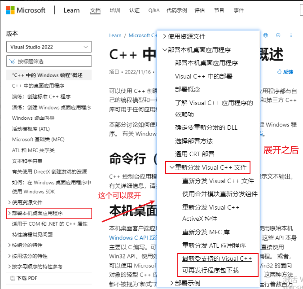This screenshot has height=289, width=303.
Task: Open the language globe icon
Action: (x=266, y=35)
